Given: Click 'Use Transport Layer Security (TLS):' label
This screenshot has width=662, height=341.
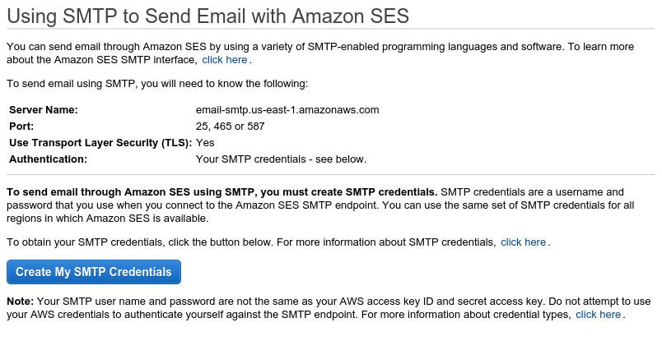Looking at the screenshot, I should point(100,143).
